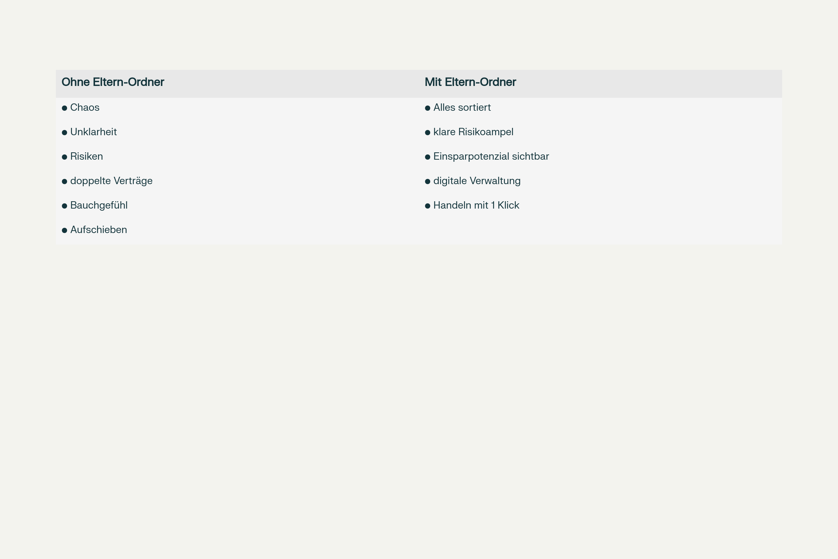Click the 'Mit Eltern-Ordner' column header
The image size is (838, 559).
pyautogui.click(x=470, y=82)
